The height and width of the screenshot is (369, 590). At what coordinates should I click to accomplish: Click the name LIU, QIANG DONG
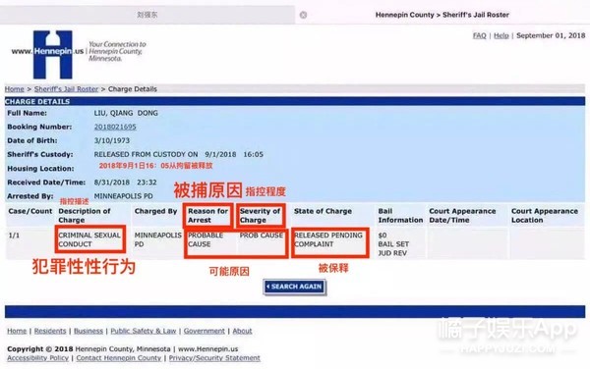pos(126,113)
